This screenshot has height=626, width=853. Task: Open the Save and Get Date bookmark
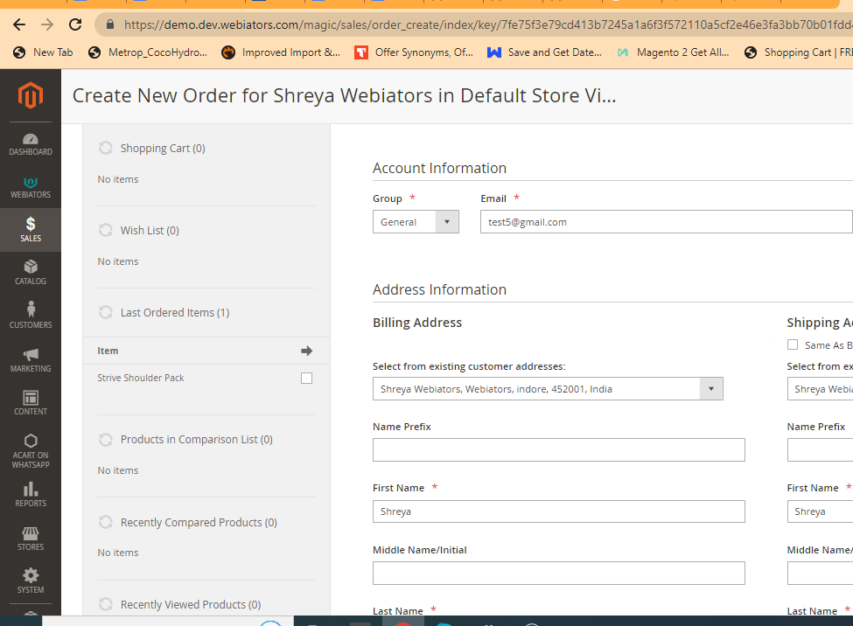(x=544, y=52)
